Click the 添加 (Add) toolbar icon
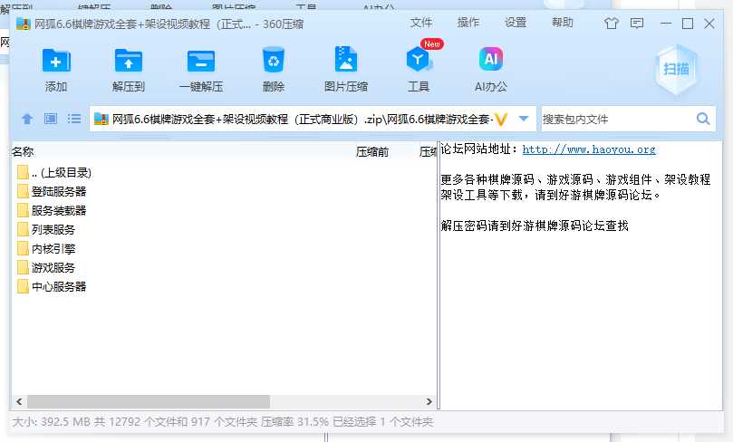Image resolution: width=733 pixels, height=442 pixels. [56, 61]
